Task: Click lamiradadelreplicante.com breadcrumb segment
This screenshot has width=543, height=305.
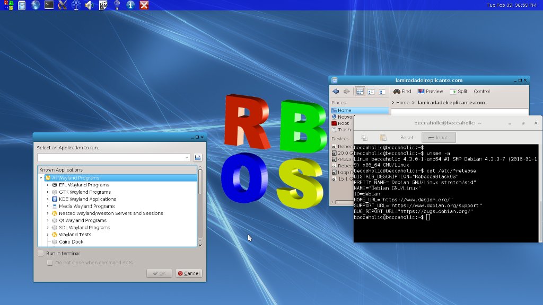Action: pyautogui.click(x=451, y=102)
